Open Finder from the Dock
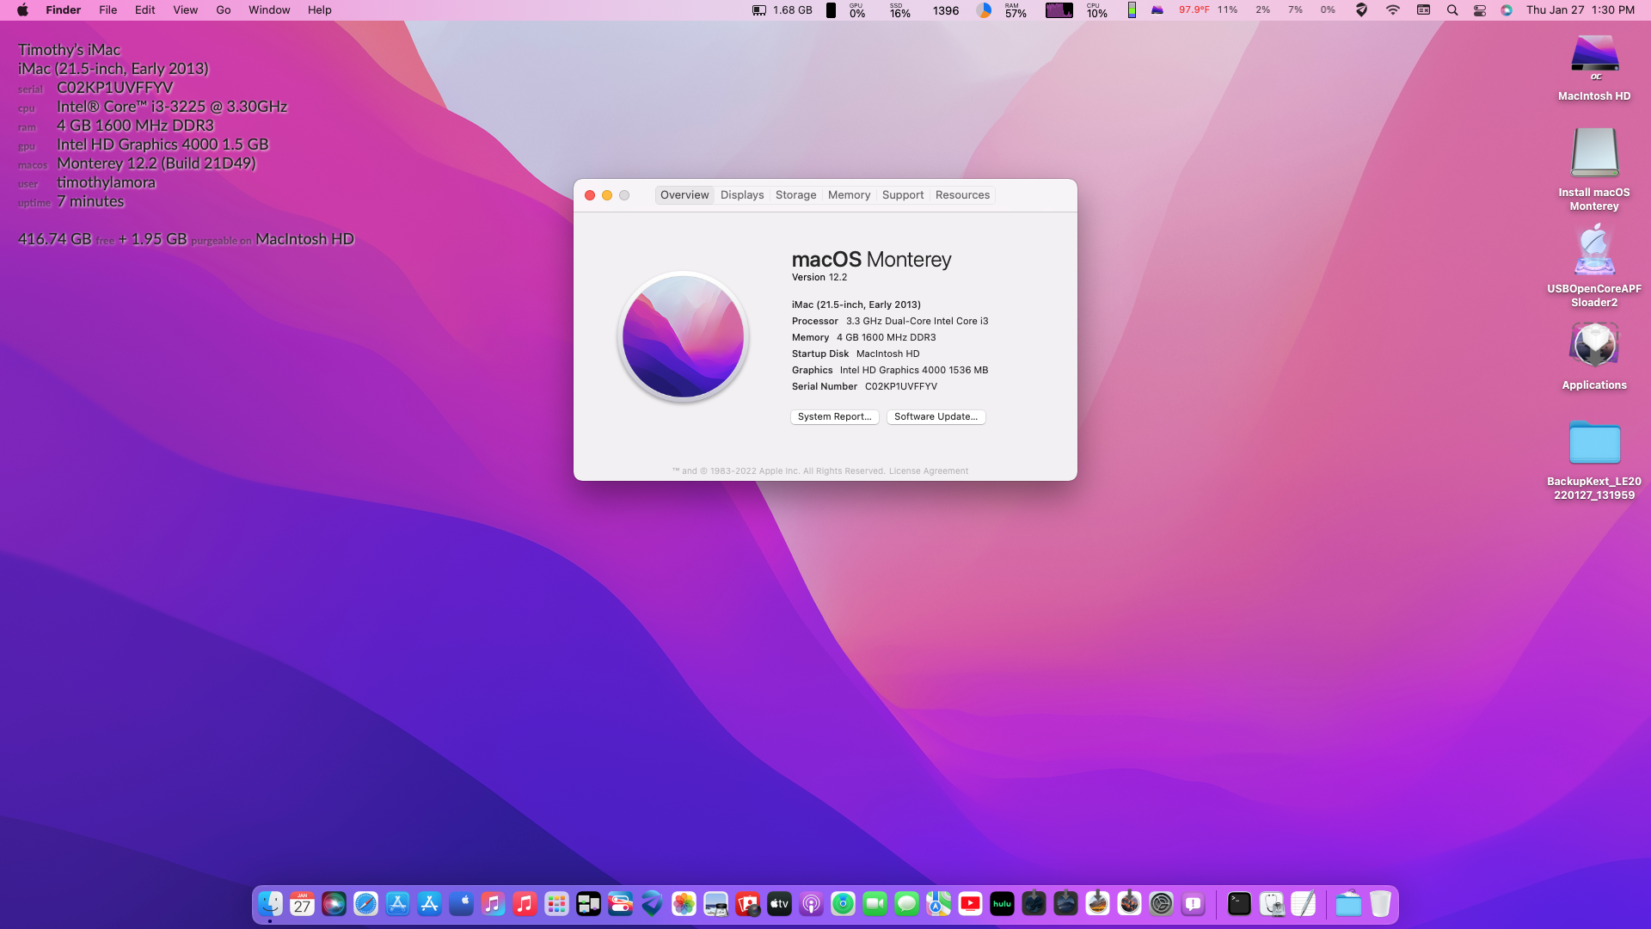 pyautogui.click(x=271, y=903)
